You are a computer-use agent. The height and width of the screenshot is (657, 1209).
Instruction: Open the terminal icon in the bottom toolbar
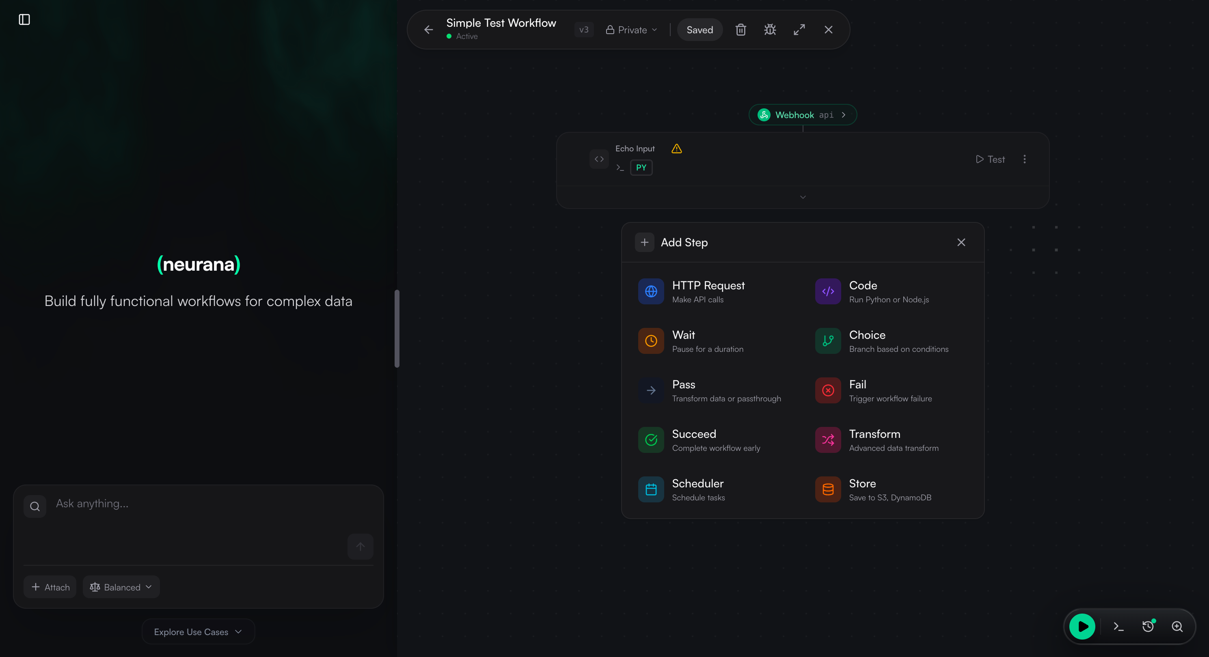(1118, 626)
